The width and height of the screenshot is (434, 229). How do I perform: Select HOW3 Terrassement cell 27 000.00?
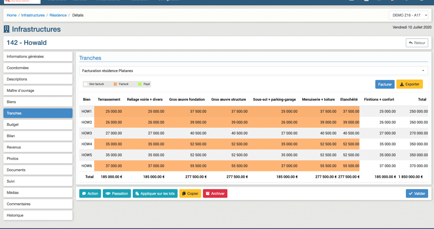[114, 133]
